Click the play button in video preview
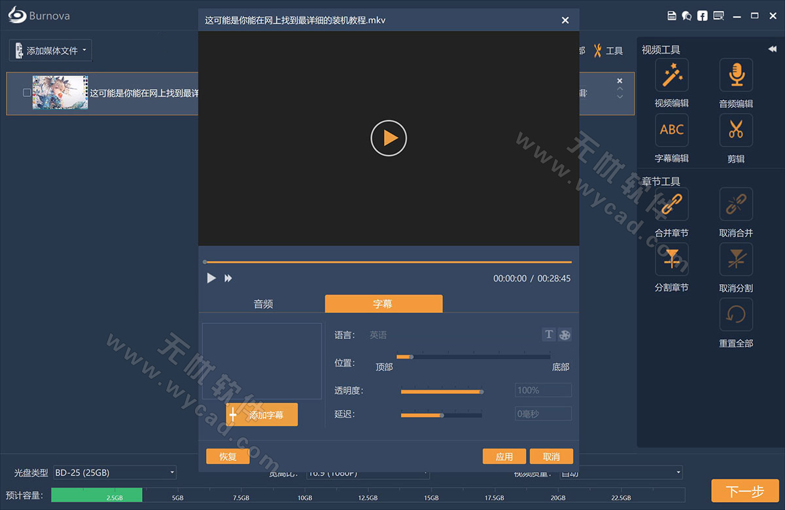 click(389, 138)
